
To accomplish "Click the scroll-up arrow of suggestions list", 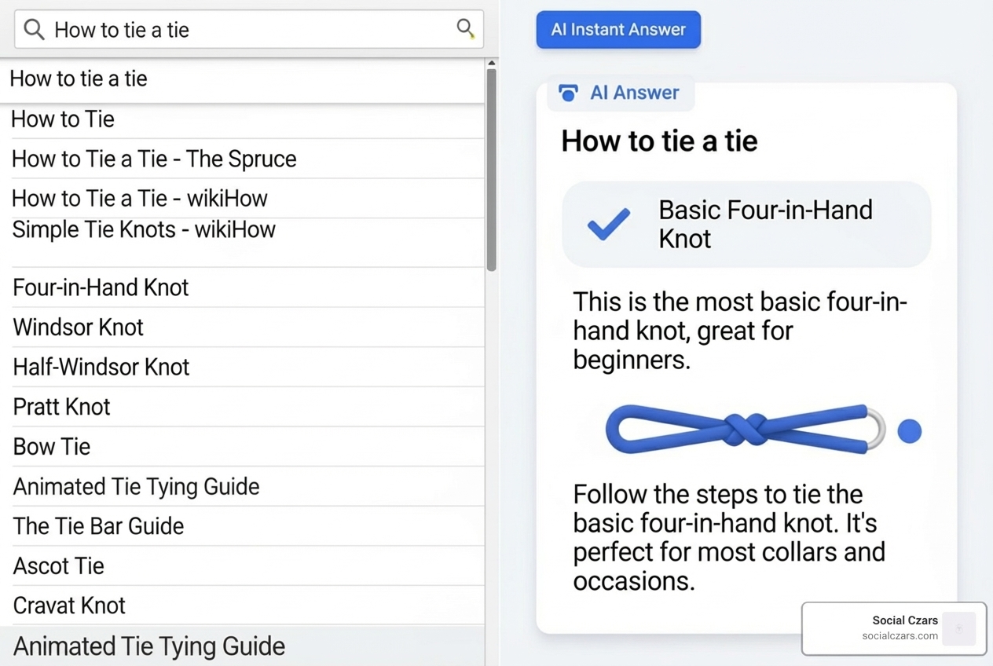I will pyautogui.click(x=492, y=64).
